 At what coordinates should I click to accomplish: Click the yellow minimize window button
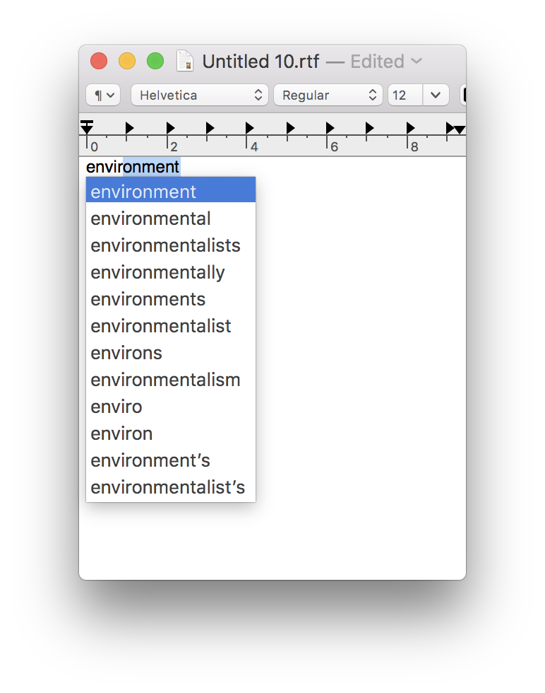pos(127,61)
